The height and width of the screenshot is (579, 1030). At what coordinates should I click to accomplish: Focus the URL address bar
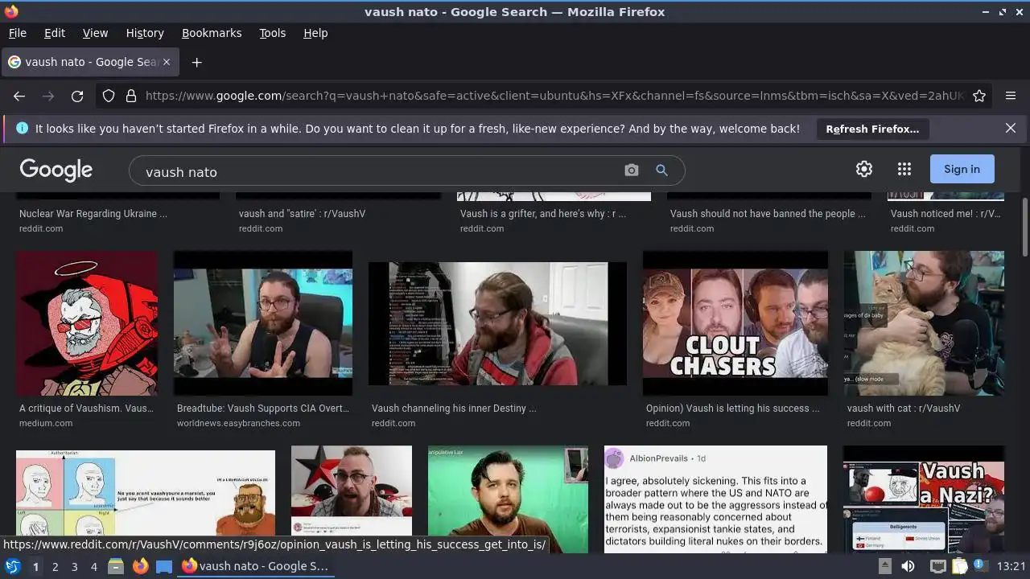pos(554,96)
